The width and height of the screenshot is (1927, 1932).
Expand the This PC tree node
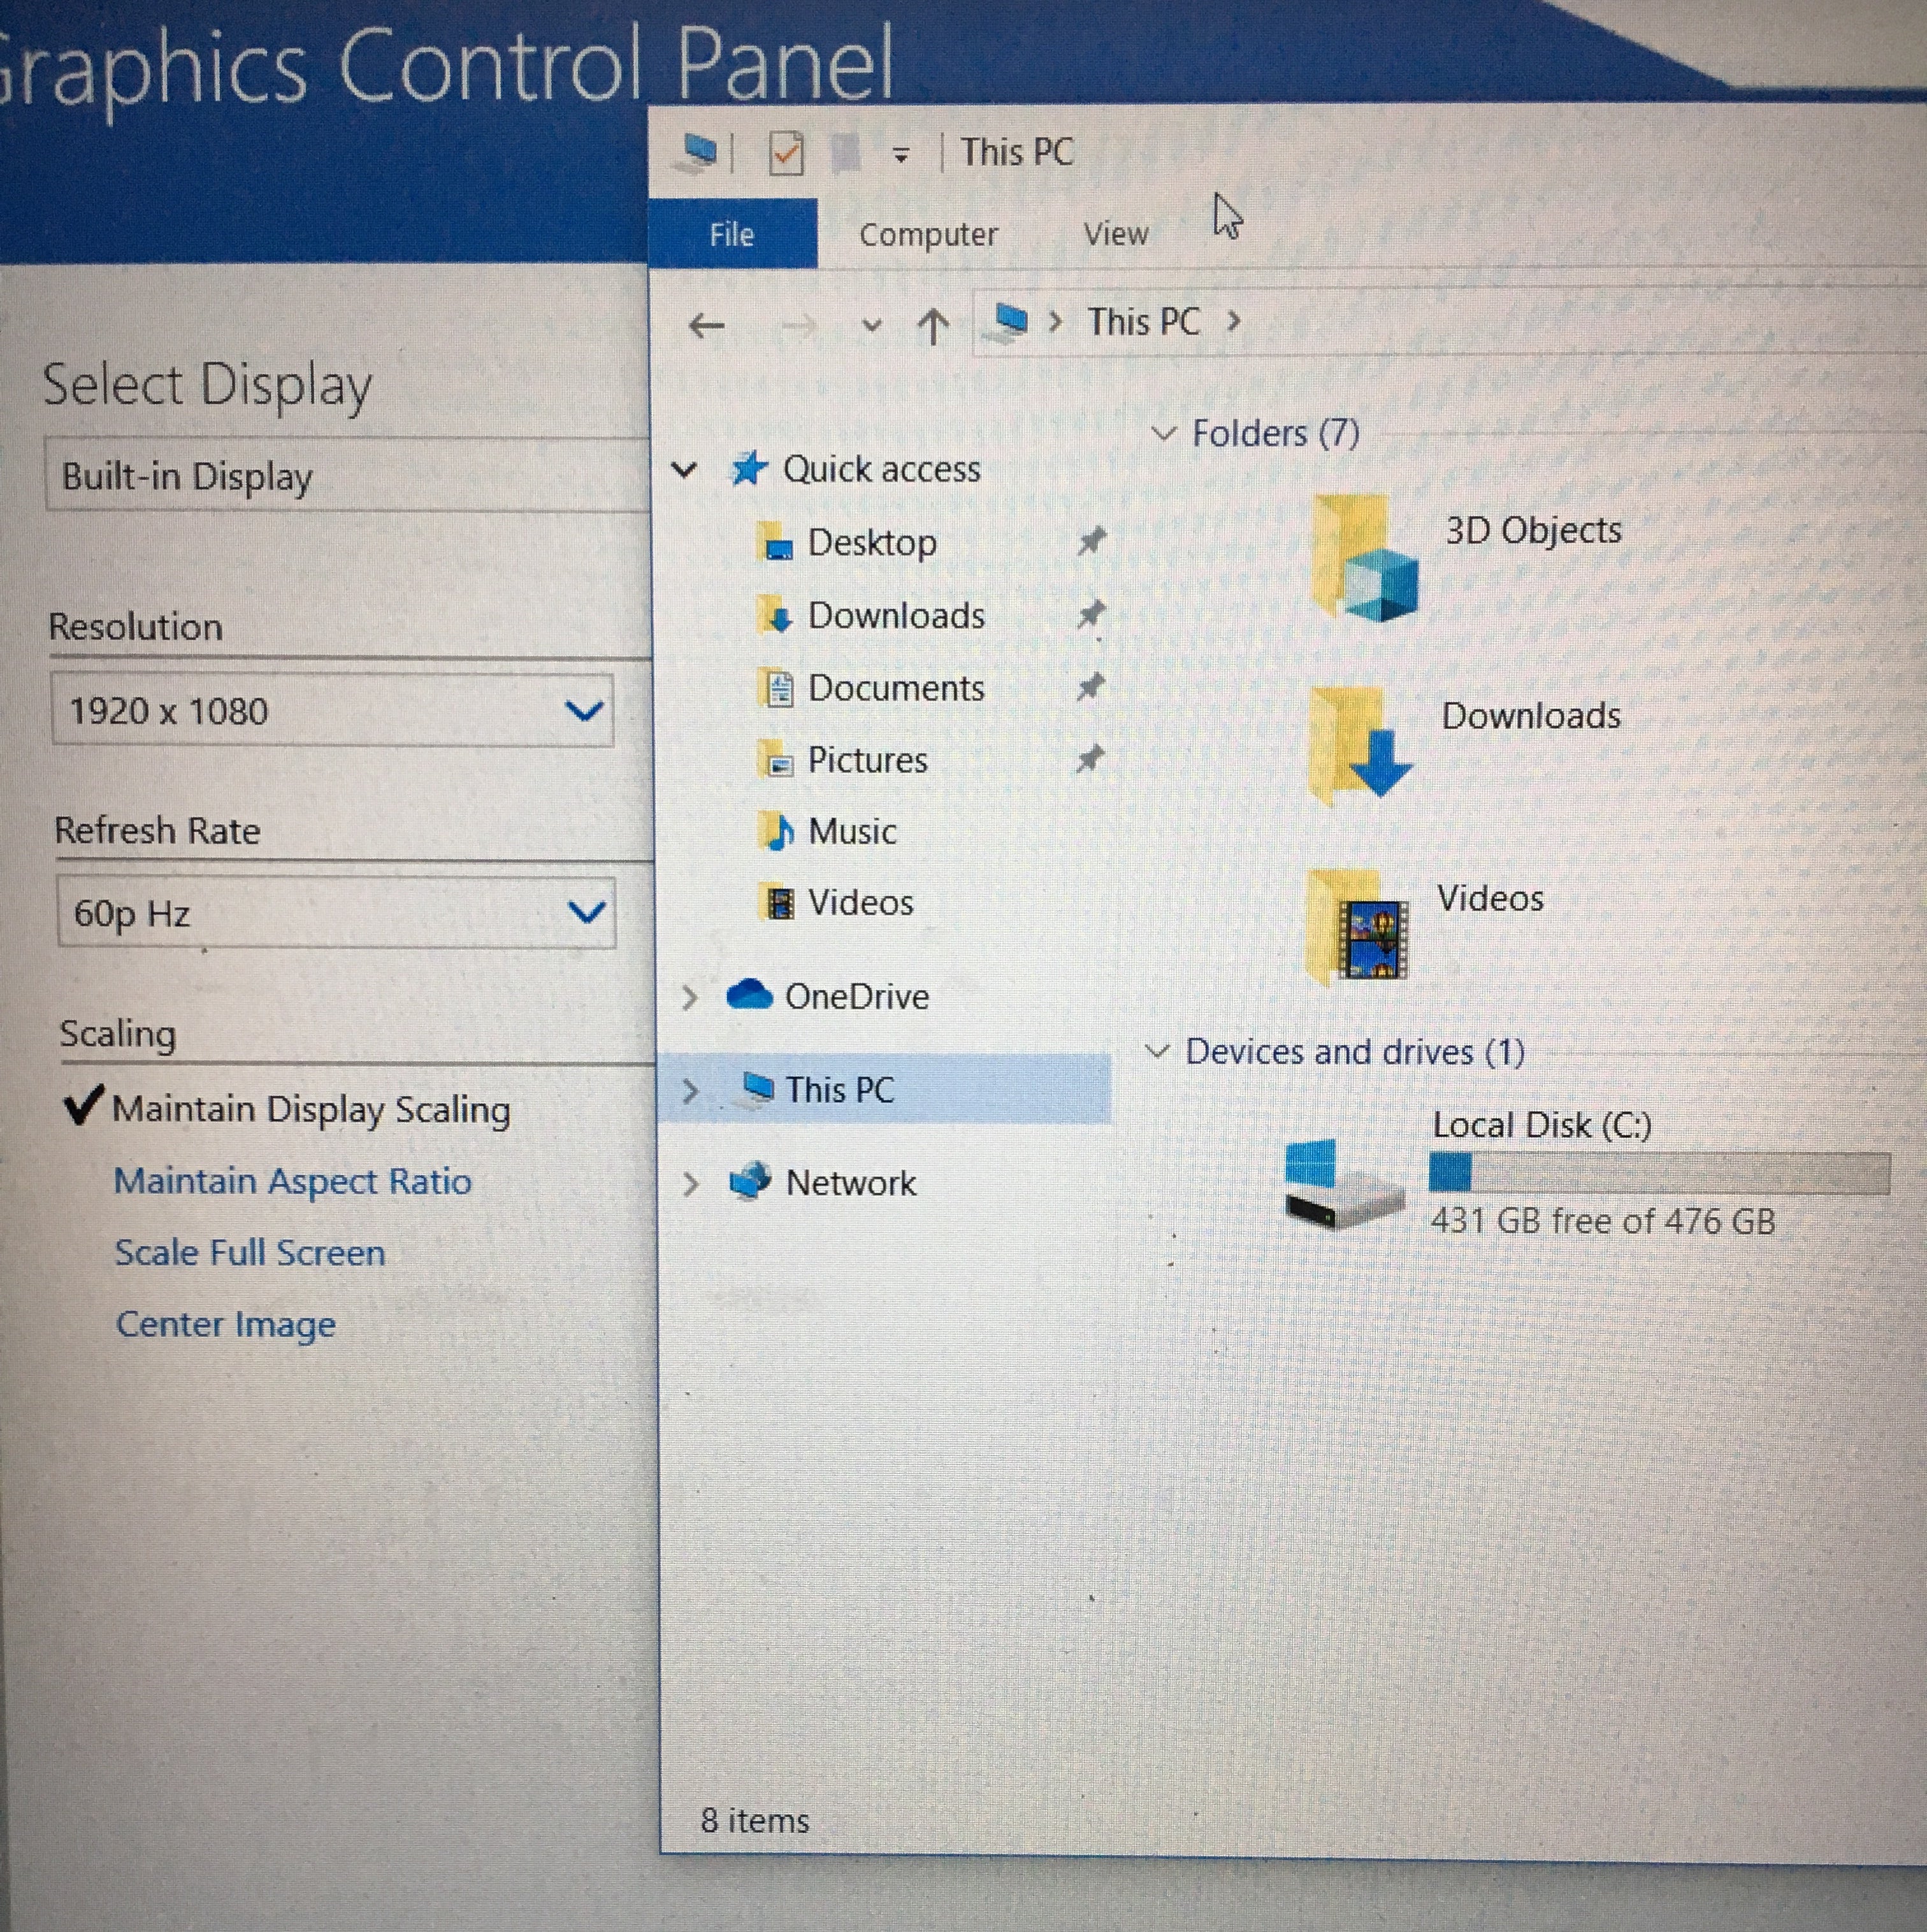690,1090
